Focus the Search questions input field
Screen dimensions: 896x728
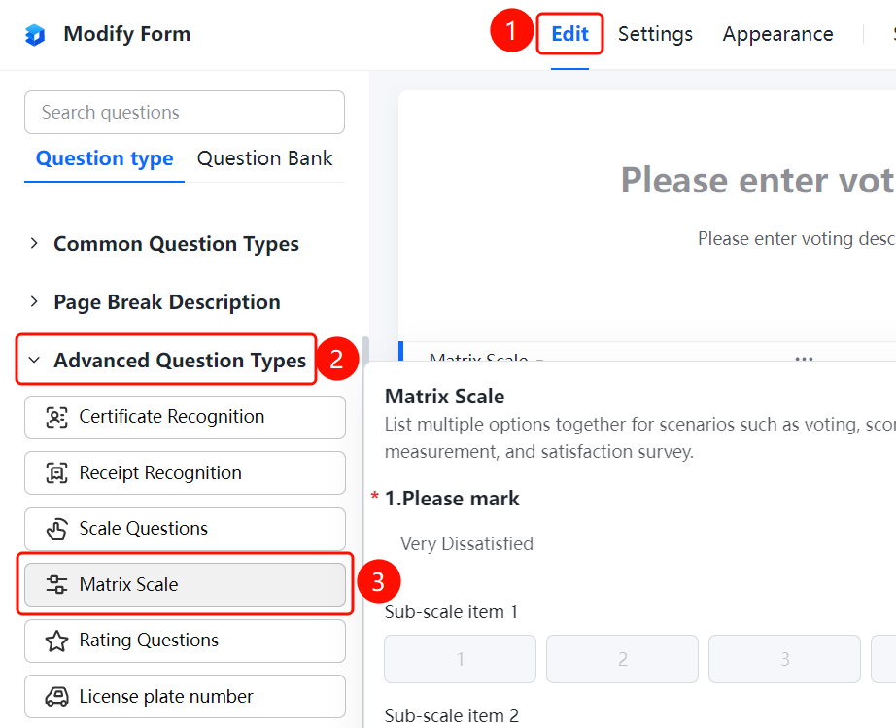coord(185,112)
